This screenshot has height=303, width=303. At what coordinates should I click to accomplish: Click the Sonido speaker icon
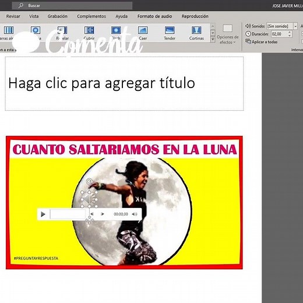pyautogui.click(x=248, y=26)
